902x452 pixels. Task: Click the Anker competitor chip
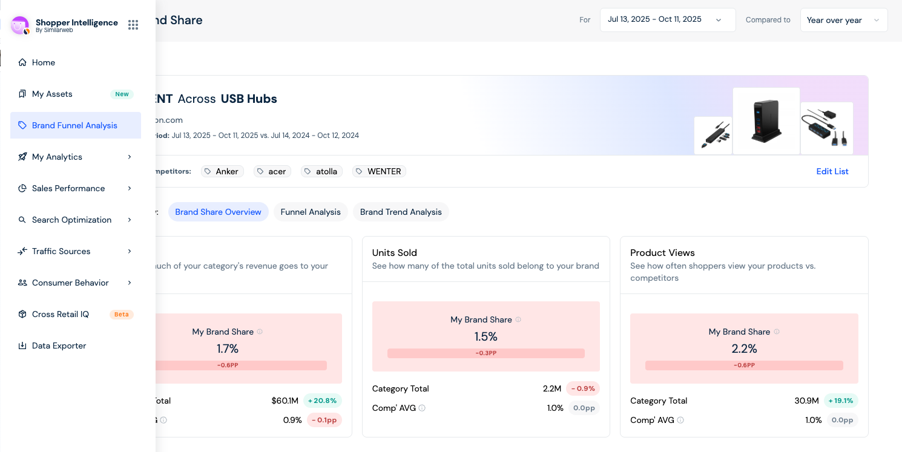click(222, 171)
